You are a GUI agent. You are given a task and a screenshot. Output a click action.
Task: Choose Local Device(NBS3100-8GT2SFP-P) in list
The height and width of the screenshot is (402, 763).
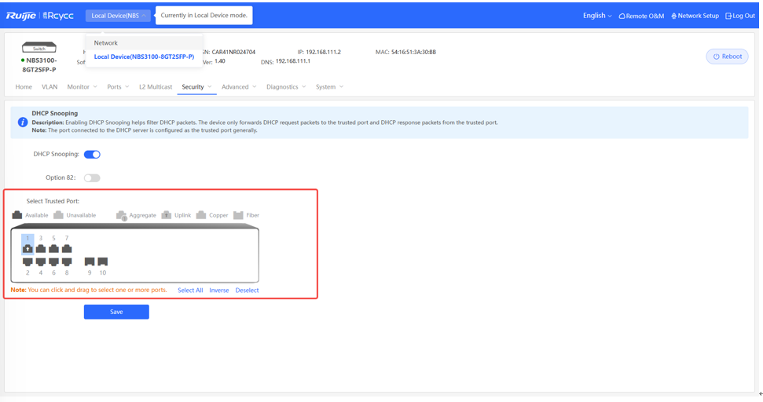(x=145, y=57)
